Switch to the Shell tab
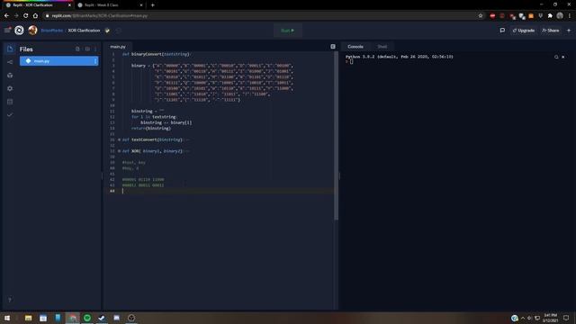 tap(382, 47)
